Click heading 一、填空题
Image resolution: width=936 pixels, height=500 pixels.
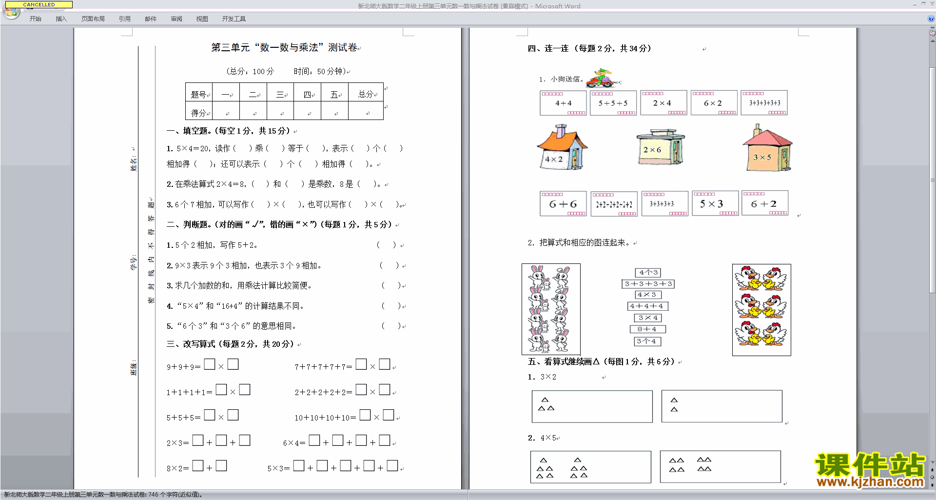(229, 131)
